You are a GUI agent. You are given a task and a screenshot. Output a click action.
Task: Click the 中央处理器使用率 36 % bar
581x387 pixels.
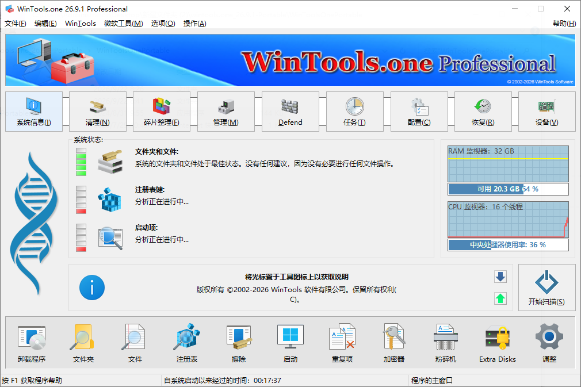pyautogui.click(x=508, y=245)
